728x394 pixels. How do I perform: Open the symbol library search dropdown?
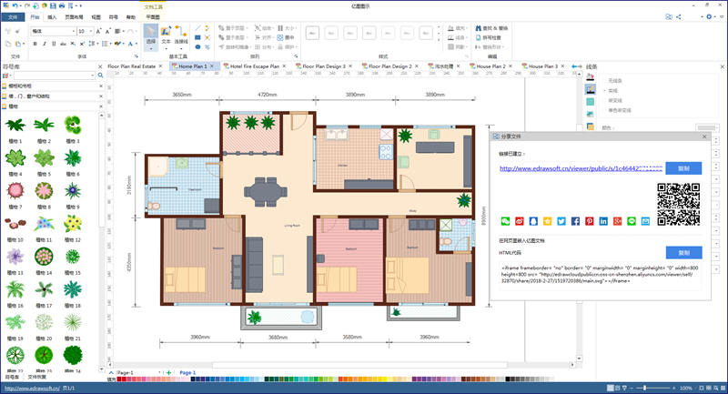[x=93, y=76]
